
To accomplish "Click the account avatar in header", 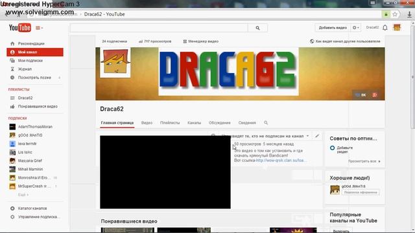I will click(397, 27).
